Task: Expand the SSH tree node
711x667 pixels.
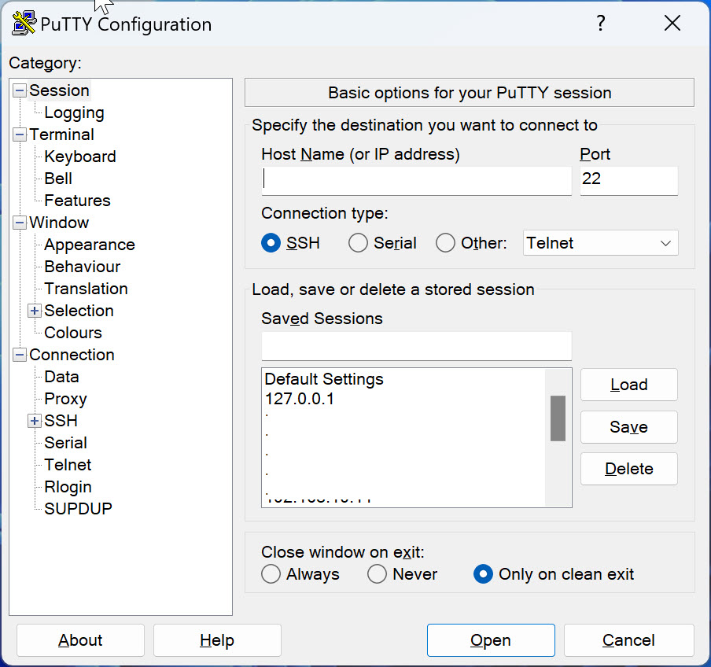Action: tap(35, 421)
